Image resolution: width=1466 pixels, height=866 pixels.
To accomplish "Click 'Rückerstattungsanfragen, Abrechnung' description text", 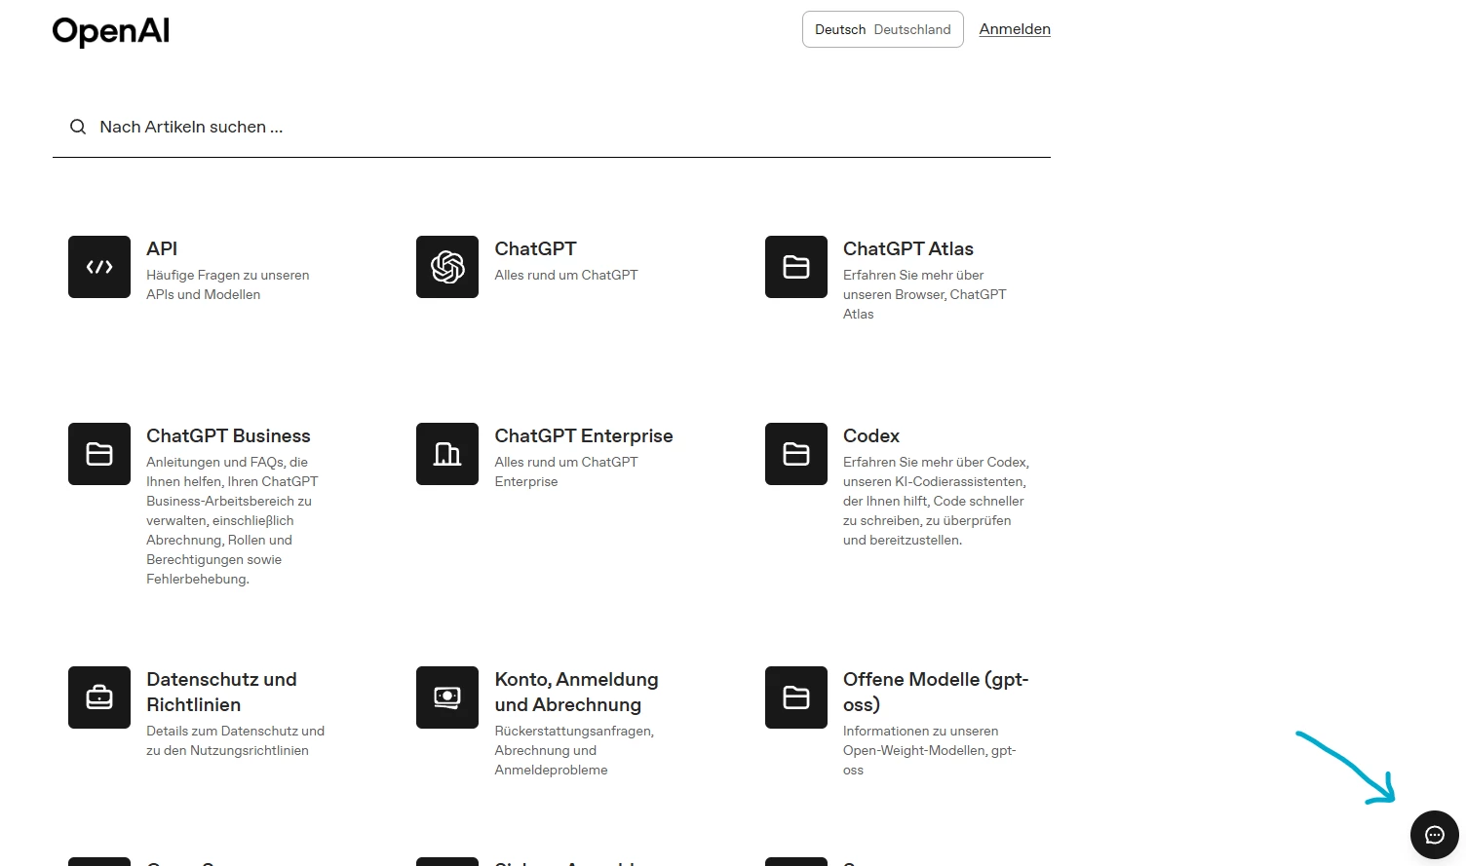I will tap(574, 750).
